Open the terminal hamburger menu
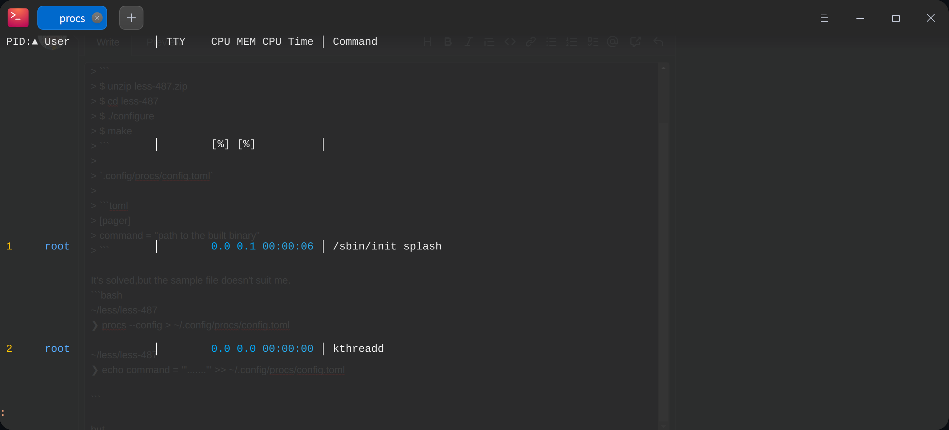The width and height of the screenshot is (949, 430). [825, 18]
